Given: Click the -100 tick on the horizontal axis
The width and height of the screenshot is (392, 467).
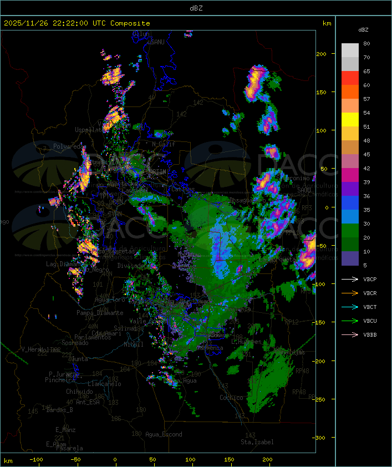Looking at the screenshot, I should pos(36,460).
